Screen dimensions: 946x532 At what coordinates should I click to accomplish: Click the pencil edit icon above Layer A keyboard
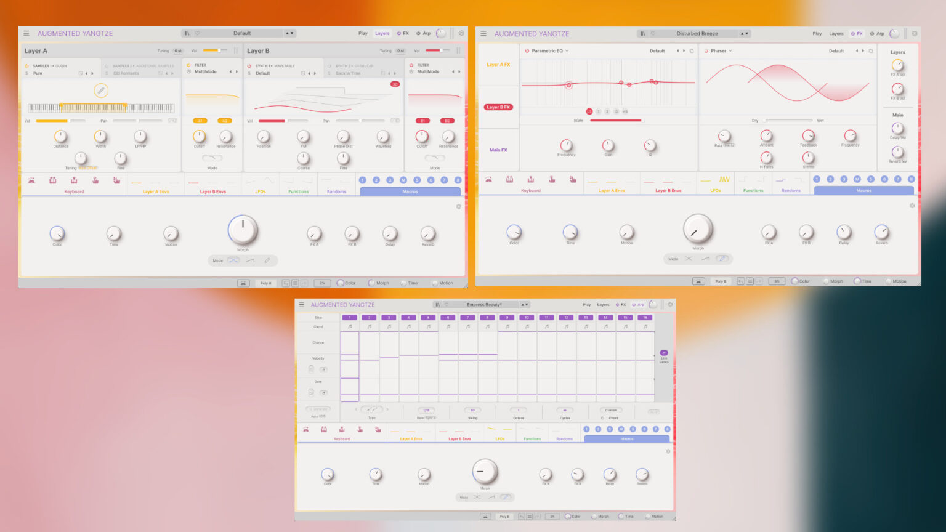pos(101,90)
